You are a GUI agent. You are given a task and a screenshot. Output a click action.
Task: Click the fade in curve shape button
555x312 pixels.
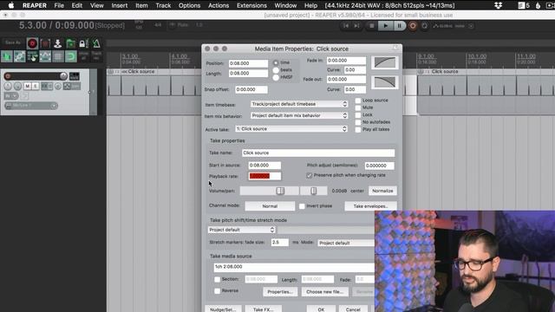click(x=385, y=62)
